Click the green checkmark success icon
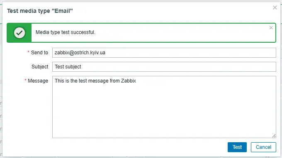The image size is (282, 158). (19, 33)
